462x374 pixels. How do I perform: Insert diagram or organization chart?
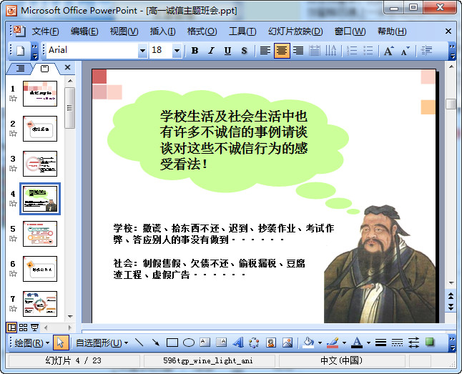click(x=254, y=343)
